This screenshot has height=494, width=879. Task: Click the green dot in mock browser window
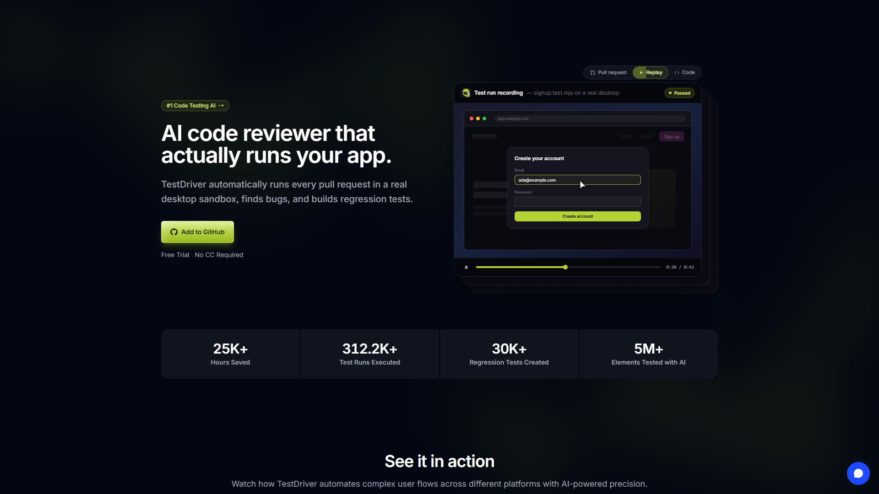coord(484,118)
